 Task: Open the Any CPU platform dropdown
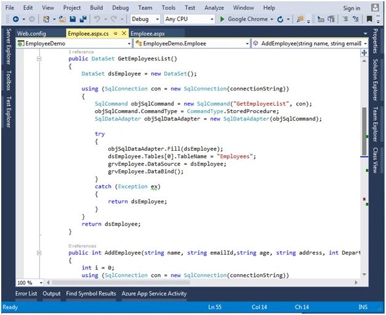189,19
